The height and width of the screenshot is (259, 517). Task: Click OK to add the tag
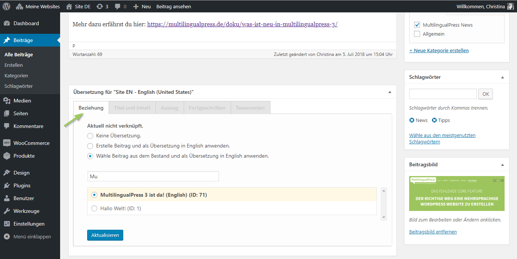click(x=486, y=94)
